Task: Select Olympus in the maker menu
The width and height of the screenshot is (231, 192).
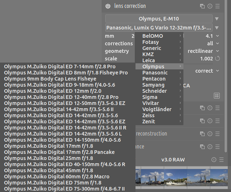Action: pyautogui.click(x=159, y=67)
